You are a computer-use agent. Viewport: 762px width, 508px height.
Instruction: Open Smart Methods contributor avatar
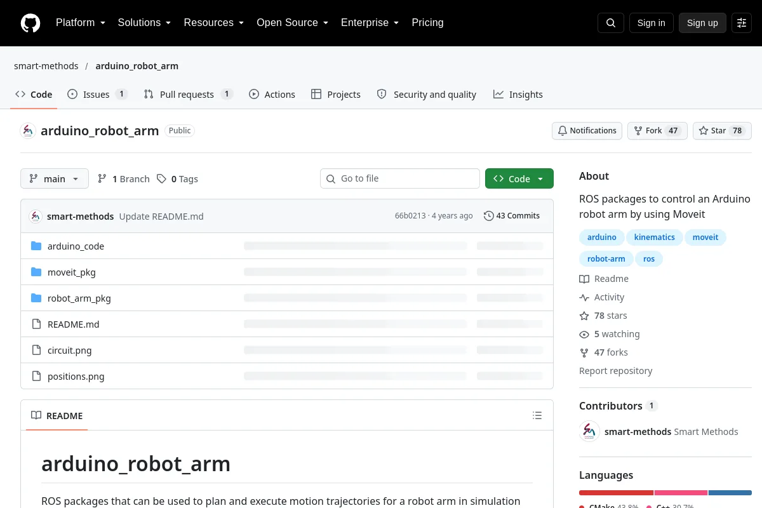590,432
